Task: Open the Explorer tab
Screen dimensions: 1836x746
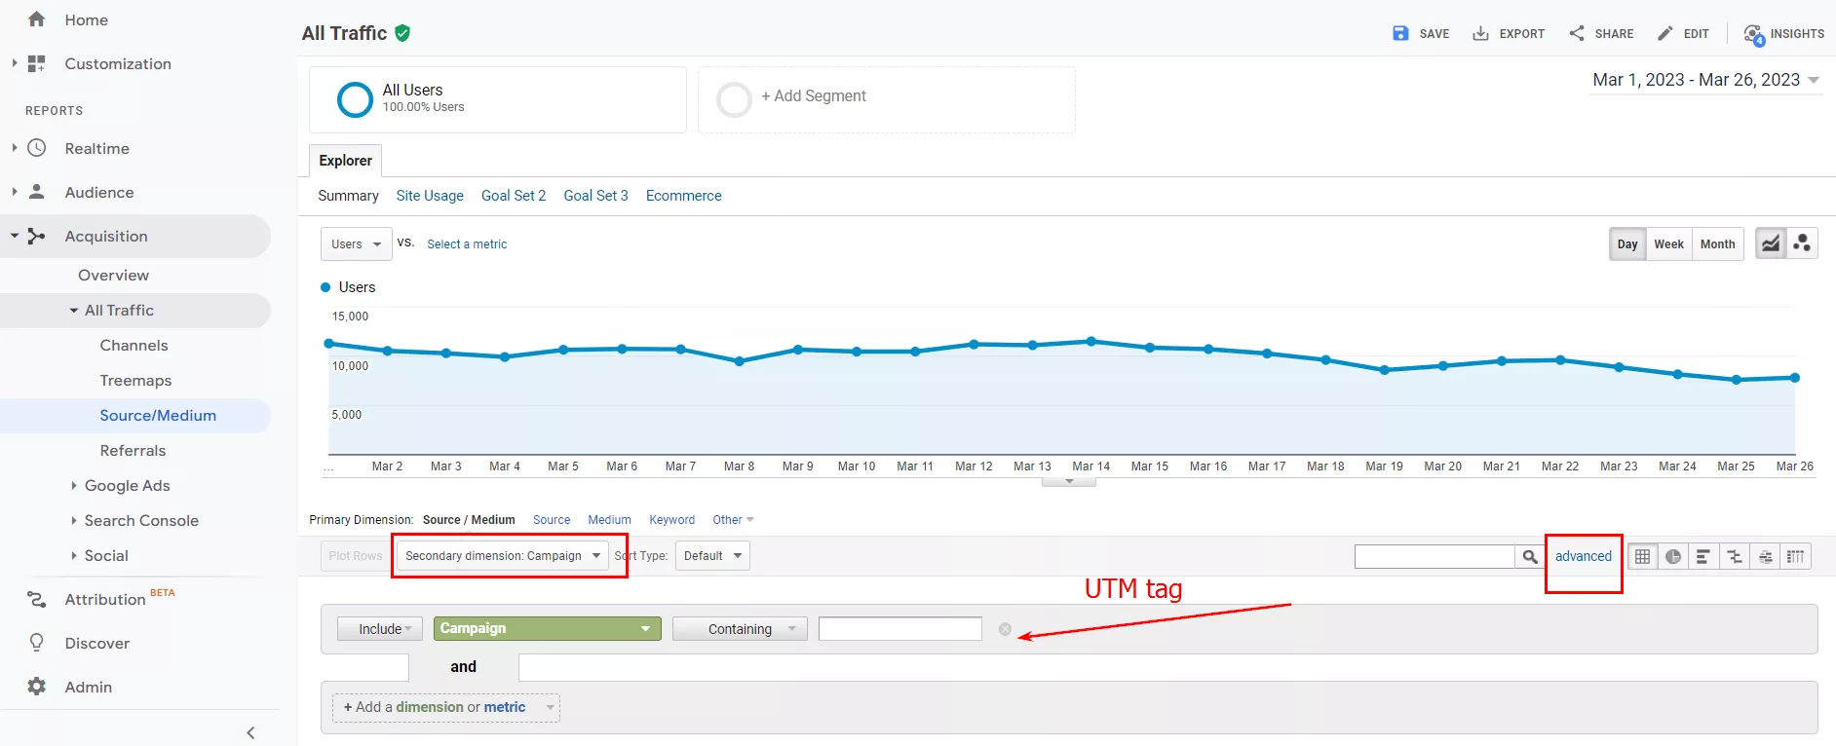Action: [346, 161]
